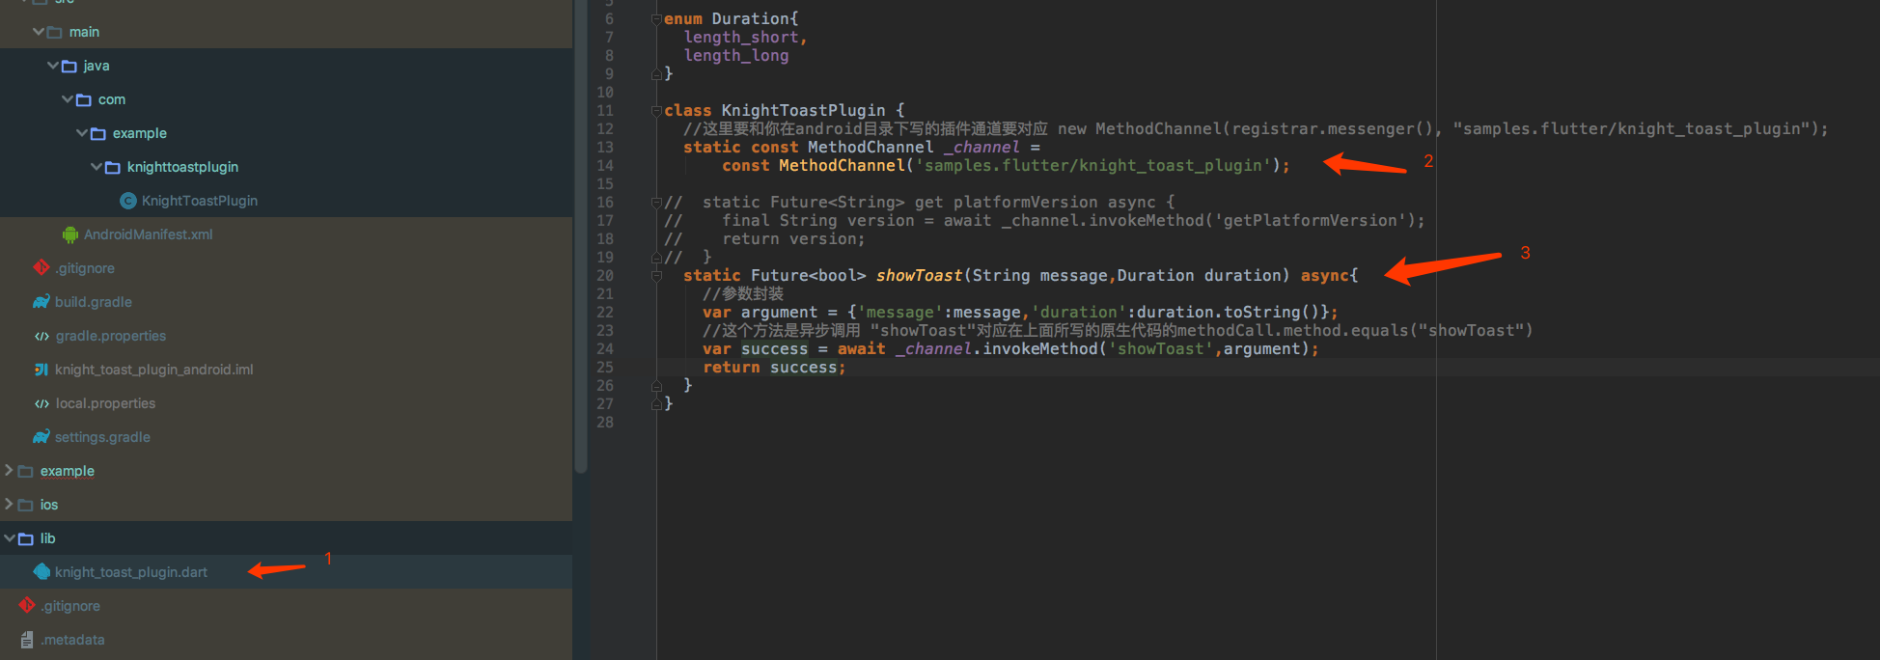The height and width of the screenshot is (660, 1880).
Task: Open the settings.gradle file
Action: click(x=102, y=437)
